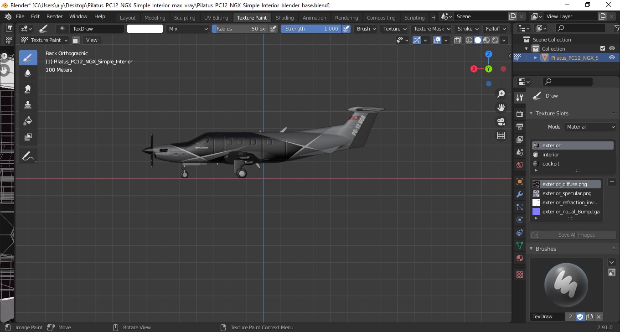Image resolution: width=620 pixels, height=332 pixels.
Task: Switch to Compositing workspace tab
Action: 381,18
